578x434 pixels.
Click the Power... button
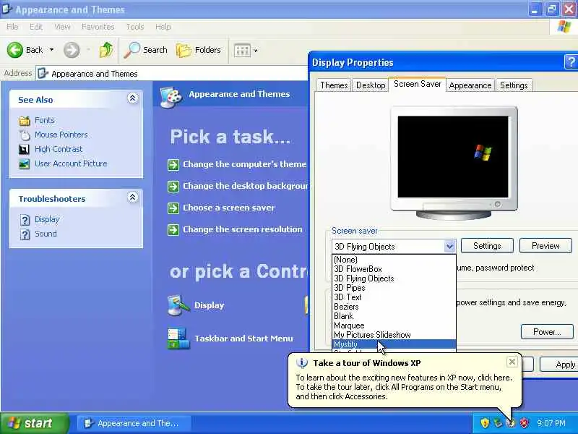click(x=547, y=332)
